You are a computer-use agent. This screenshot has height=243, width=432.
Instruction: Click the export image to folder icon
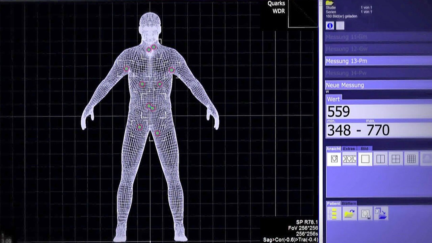(380, 214)
